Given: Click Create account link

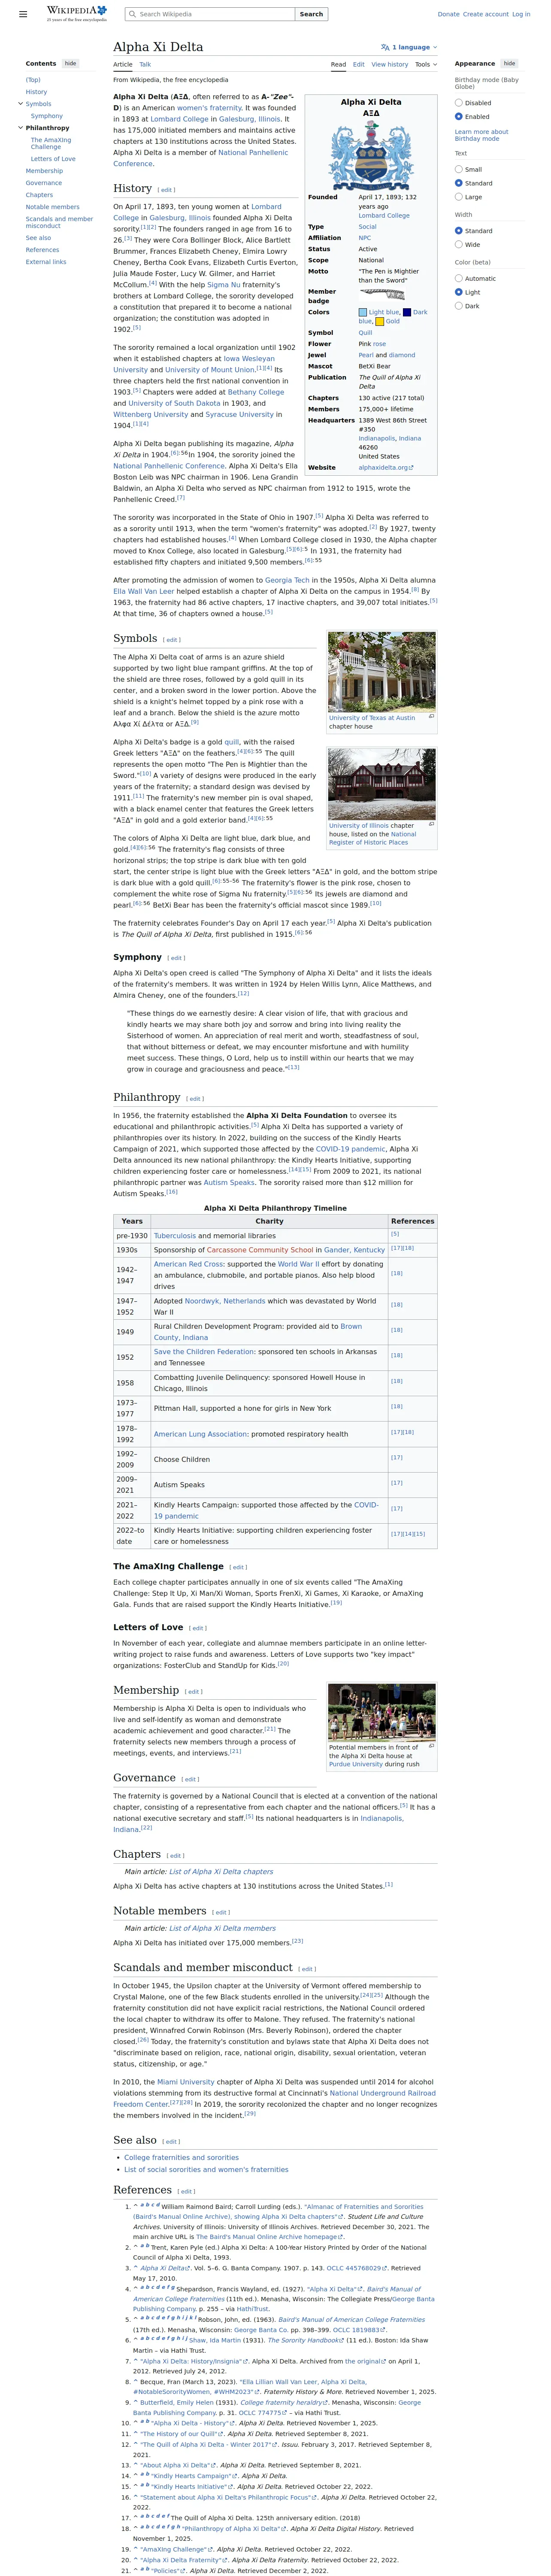Looking at the screenshot, I should pyautogui.click(x=486, y=14).
